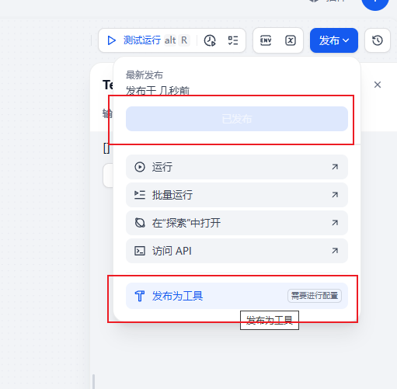Image resolution: width=397 pixels, height=389 pixels.
Task: Expand the 发布 publish dropdown
Action: [x=334, y=40]
